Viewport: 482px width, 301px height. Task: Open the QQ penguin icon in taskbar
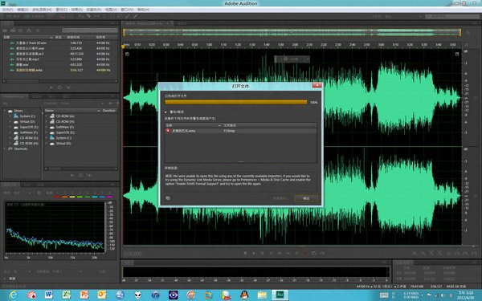point(244,295)
